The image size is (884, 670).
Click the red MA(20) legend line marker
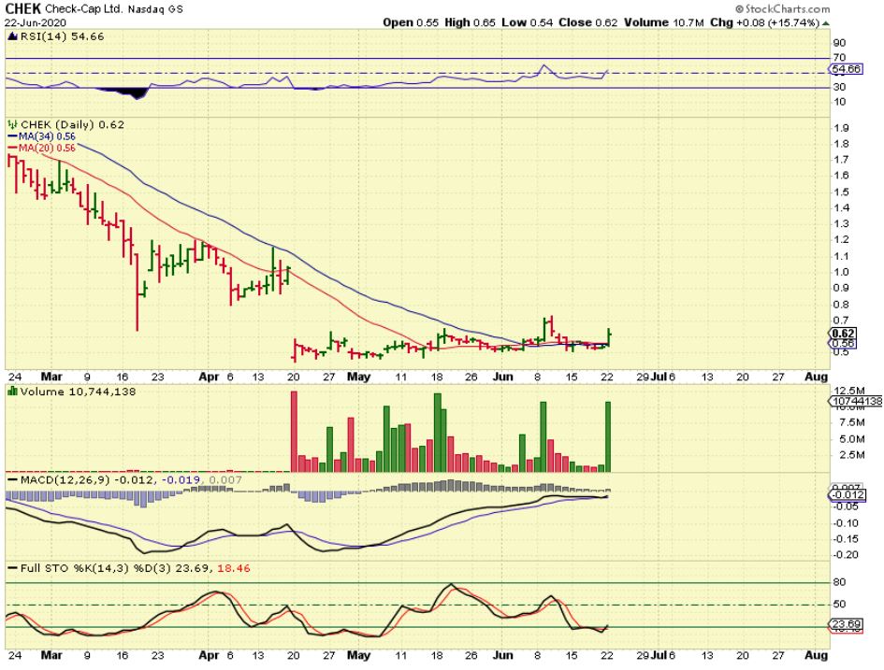[x=12, y=148]
